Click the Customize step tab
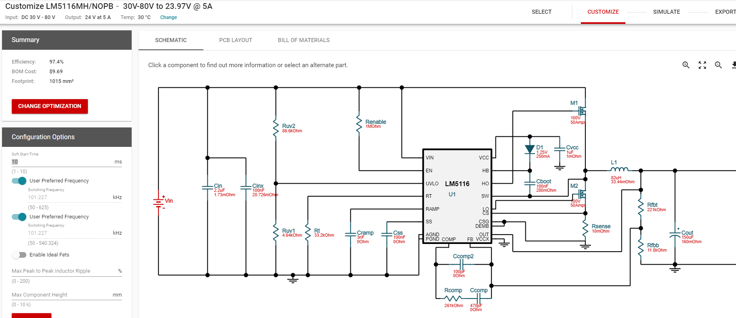Viewport: 736px width, 318px height. (603, 12)
